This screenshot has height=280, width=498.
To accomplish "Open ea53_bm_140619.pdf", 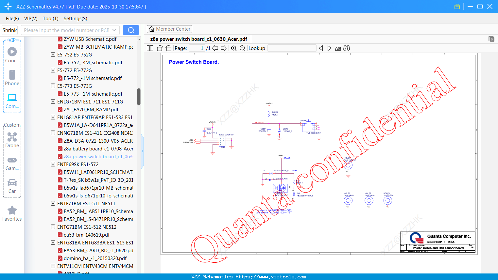I will click(87, 235).
